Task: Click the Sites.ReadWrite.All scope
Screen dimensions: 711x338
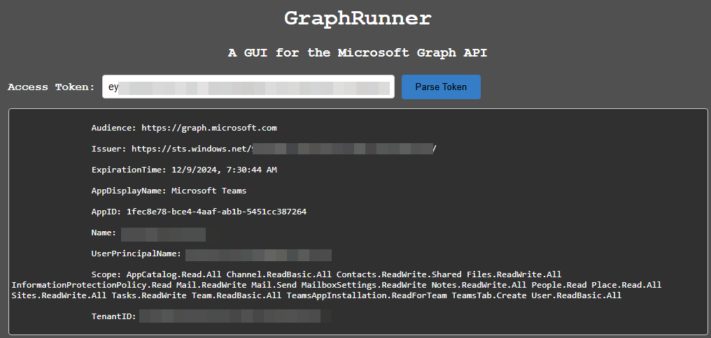Action: [x=59, y=295]
